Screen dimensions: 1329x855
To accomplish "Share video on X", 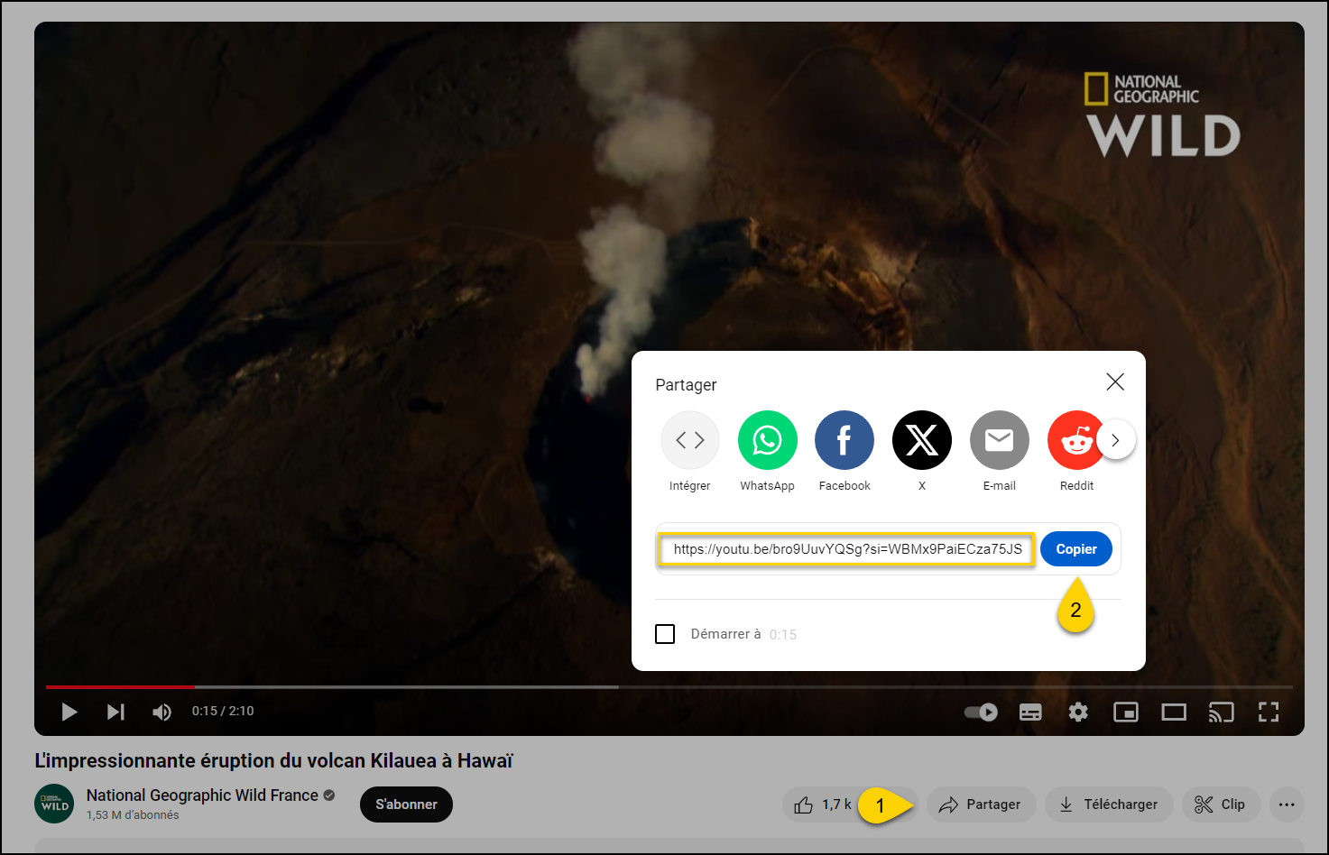I will point(922,451).
